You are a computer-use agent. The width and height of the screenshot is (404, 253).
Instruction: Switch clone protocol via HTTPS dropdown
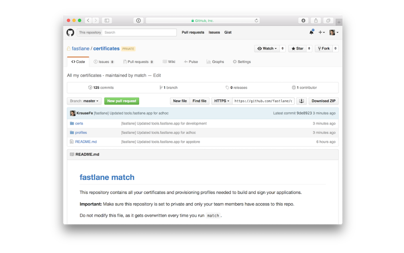222,101
